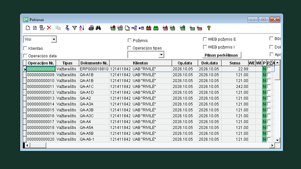The height and width of the screenshot is (169, 301).
Task: Check the Požymis checkbox
Action: (x=130, y=40)
